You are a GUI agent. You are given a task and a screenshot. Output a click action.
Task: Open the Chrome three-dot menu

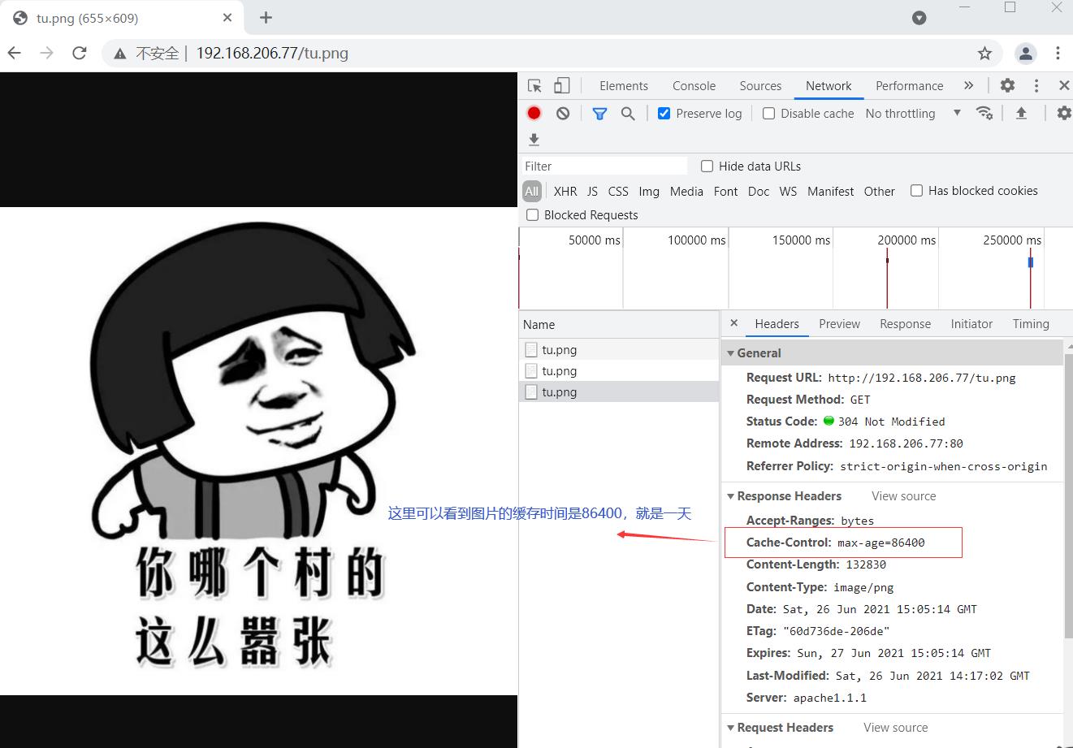pos(1058,54)
